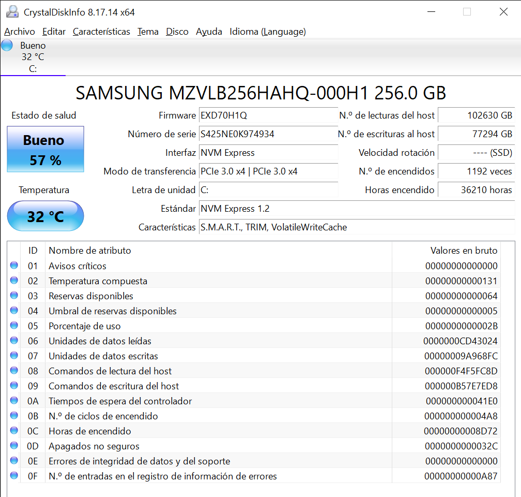The height and width of the screenshot is (497, 521).
Task: Select the C: disk tab at top
Action: click(33, 57)
